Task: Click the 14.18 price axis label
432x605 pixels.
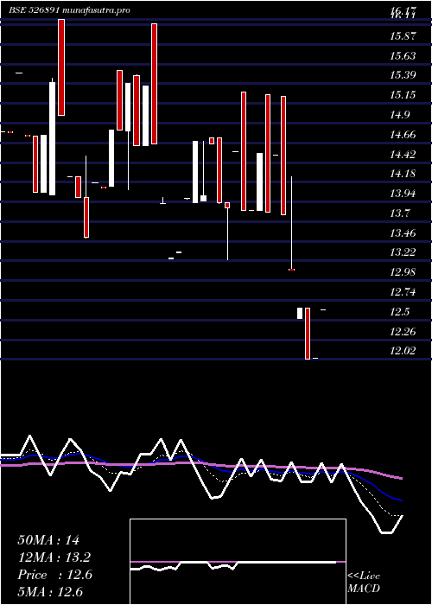Action: [x=403, y=174]
